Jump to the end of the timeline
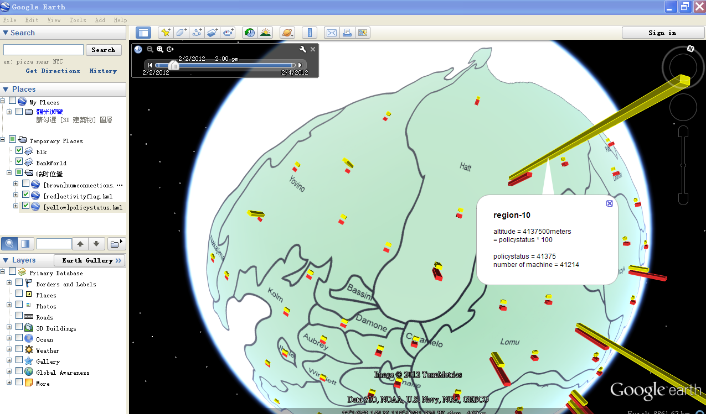 click(x=300, y=65)
